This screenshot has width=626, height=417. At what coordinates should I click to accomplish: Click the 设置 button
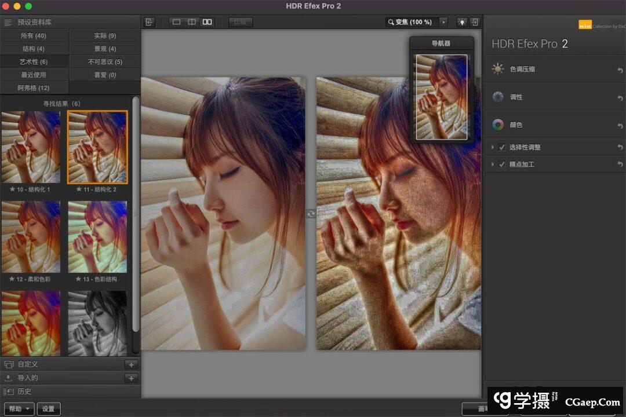pos(49,409)
